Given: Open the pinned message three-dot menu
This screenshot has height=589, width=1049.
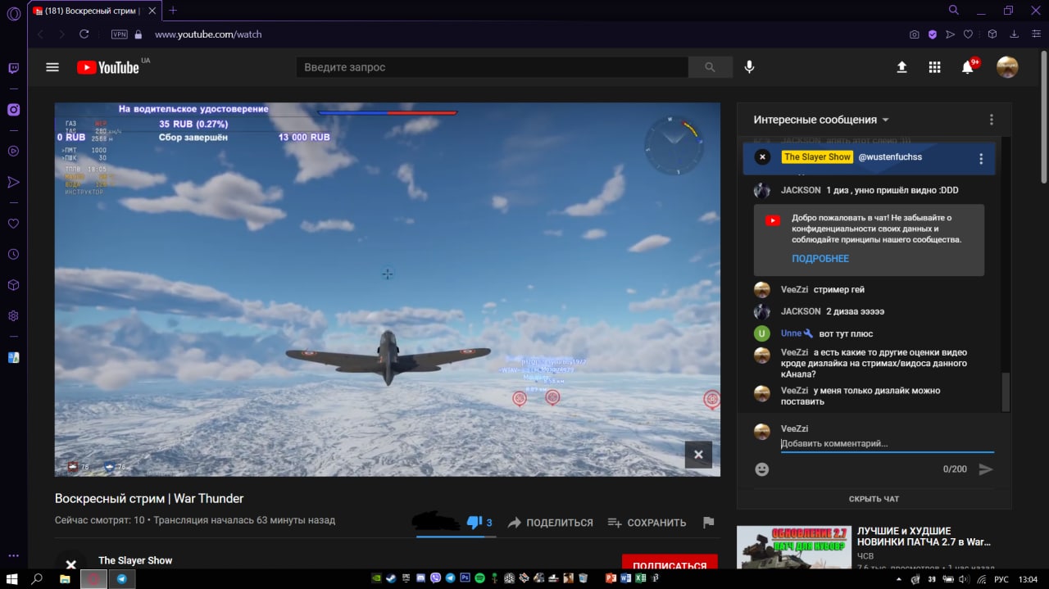Looking at the screenshot, I should pos(981,159).
